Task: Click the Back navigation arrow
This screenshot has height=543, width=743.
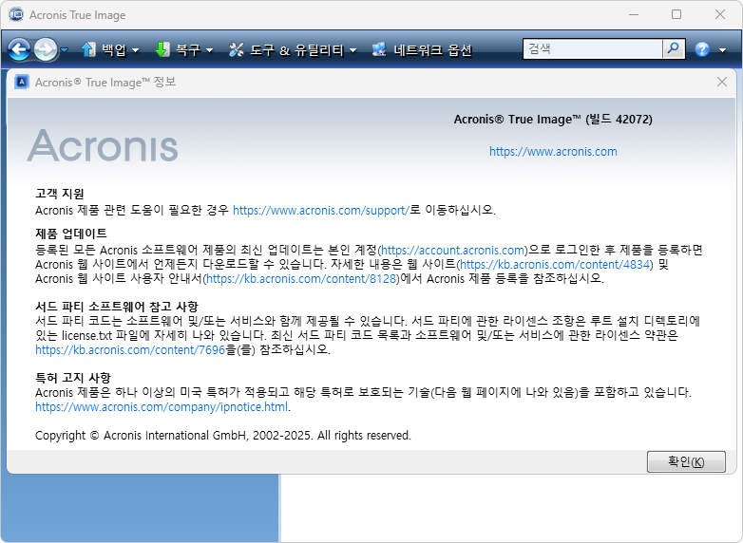Action: click(x=19, y=49)
